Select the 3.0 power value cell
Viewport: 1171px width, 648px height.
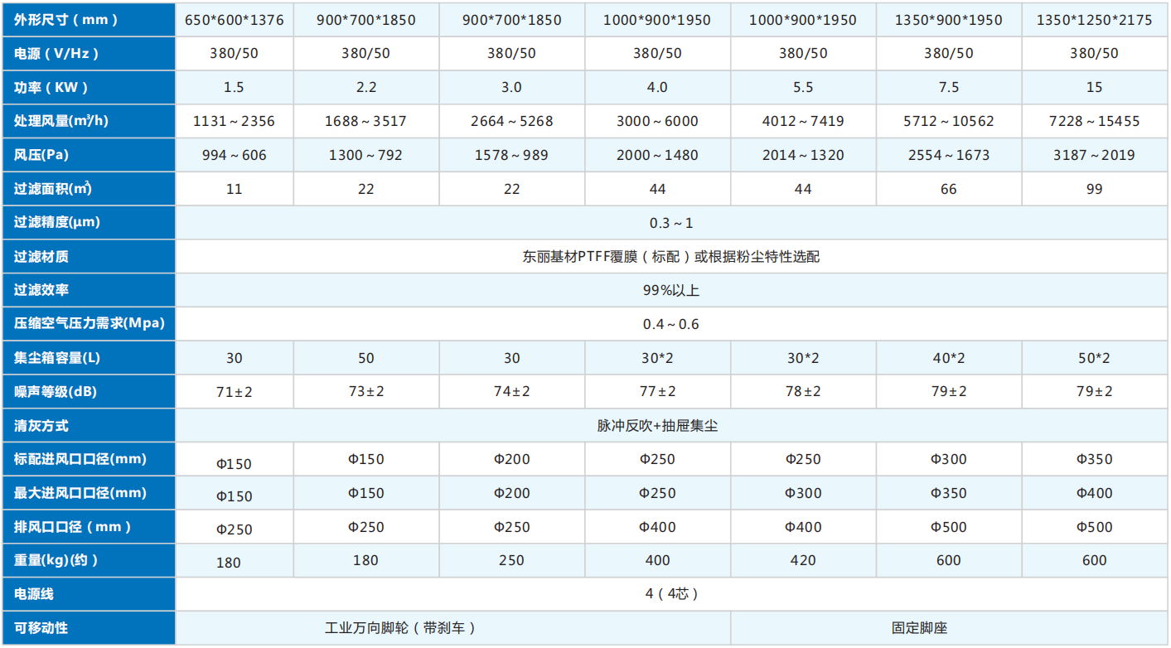[512, 87]
